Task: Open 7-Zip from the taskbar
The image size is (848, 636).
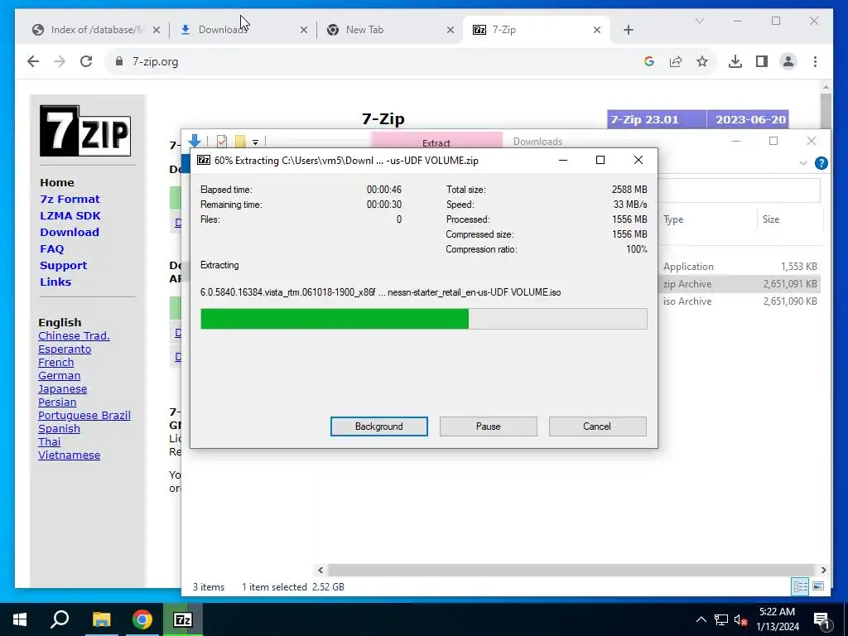Action: tap(183, 619)
